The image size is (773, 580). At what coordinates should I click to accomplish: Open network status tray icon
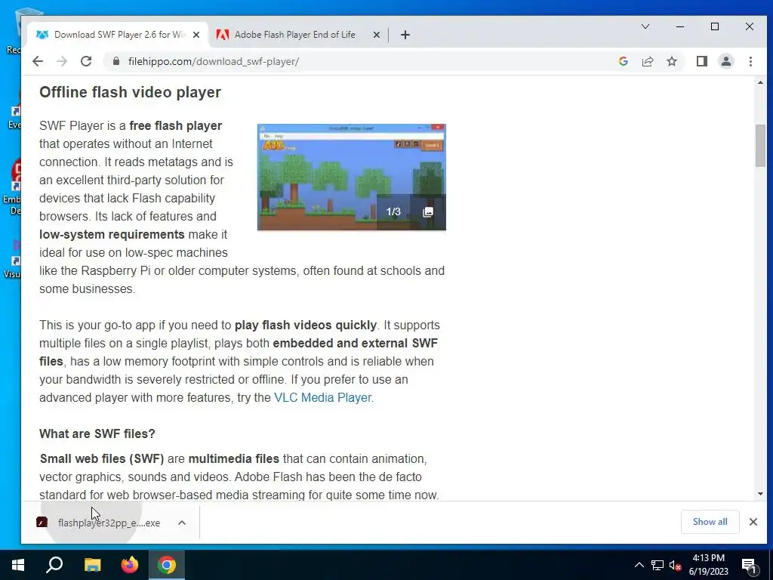pos(658,565)
